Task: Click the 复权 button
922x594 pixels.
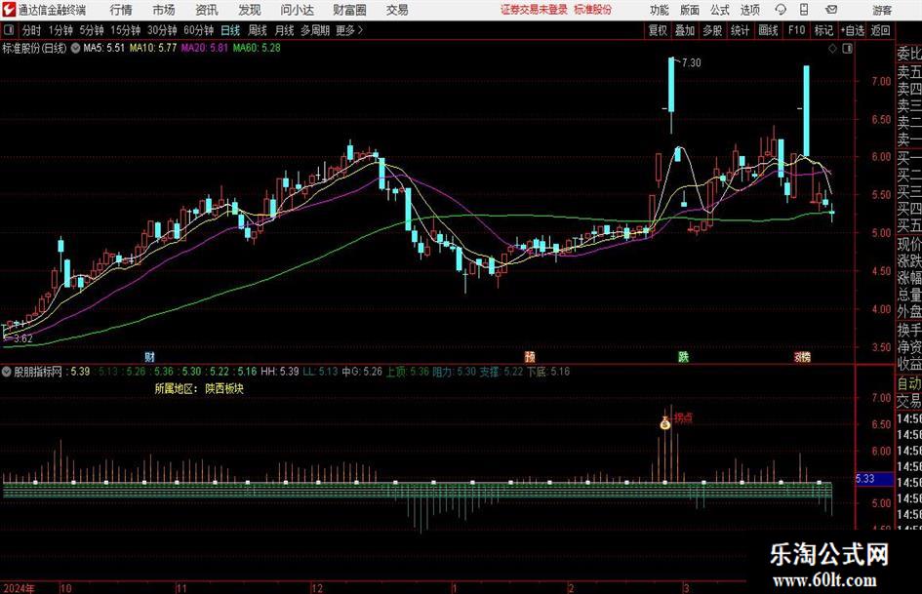Action: 658,30
